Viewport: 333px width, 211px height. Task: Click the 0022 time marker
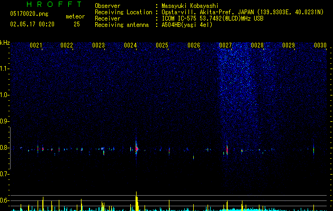[67, 45]
